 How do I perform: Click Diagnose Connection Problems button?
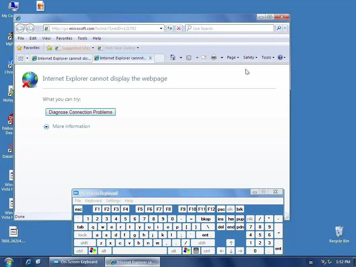point(81,112)
